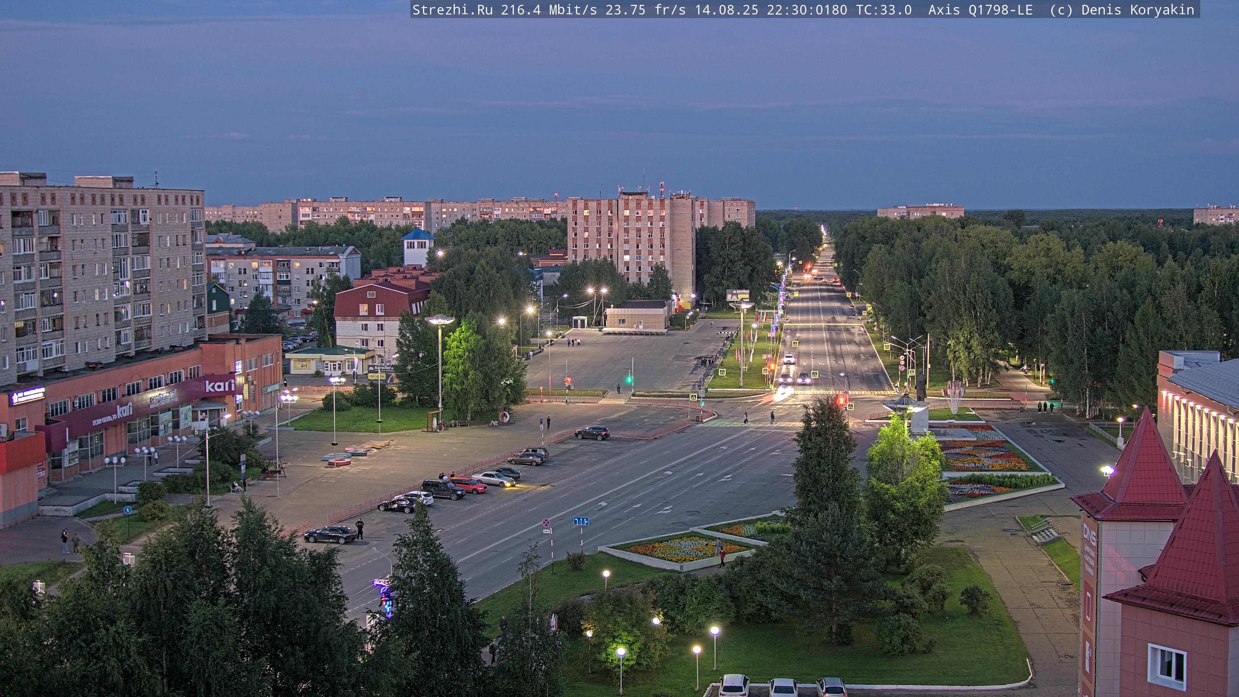The image size is (1239, 697).
Task: Click the "TC:33.0" temperature readout
Action: [x=883, y=10]
